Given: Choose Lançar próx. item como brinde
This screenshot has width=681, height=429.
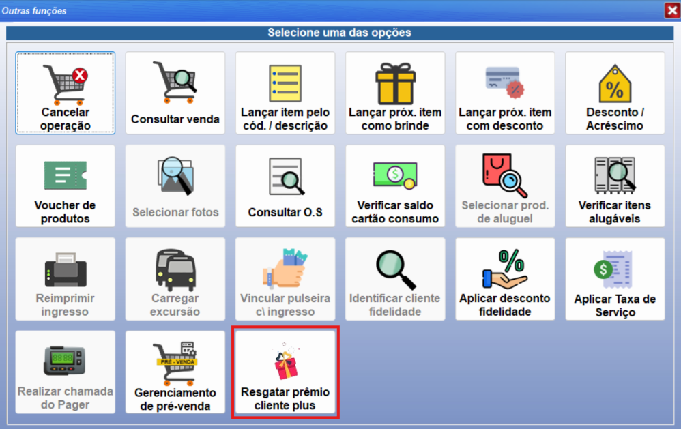Looking at the screenshot, I should pos(395,93).
